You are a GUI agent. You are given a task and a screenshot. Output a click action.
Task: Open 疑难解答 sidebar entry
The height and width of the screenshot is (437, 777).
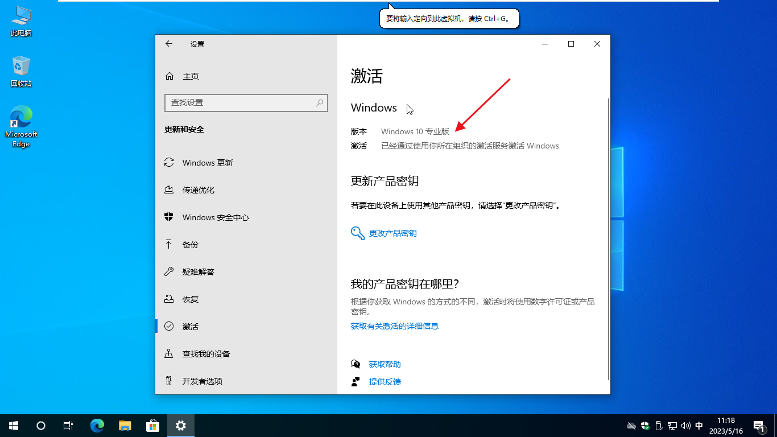[246, 272]
